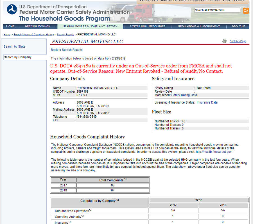The width and height of the screenshot is (253, 224).
Task: Open the Safety Rating Data link
Action: point(184,95)
